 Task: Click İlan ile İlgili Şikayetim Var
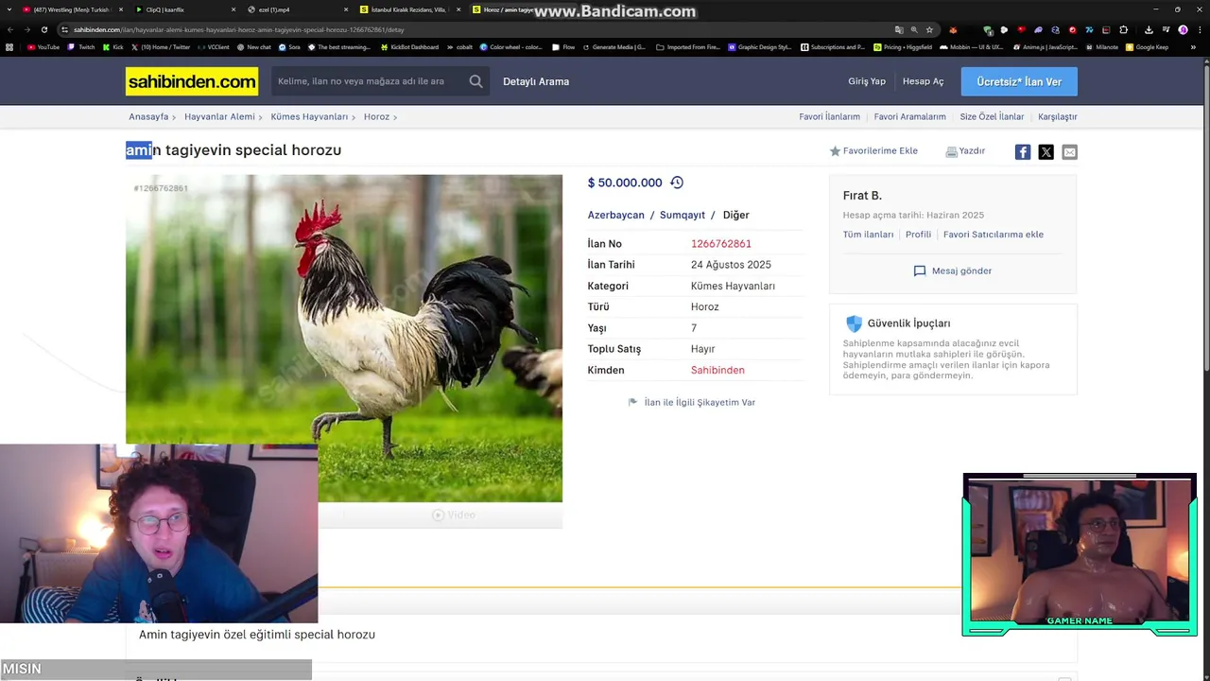pyautogui.click(x=700, y=402)
